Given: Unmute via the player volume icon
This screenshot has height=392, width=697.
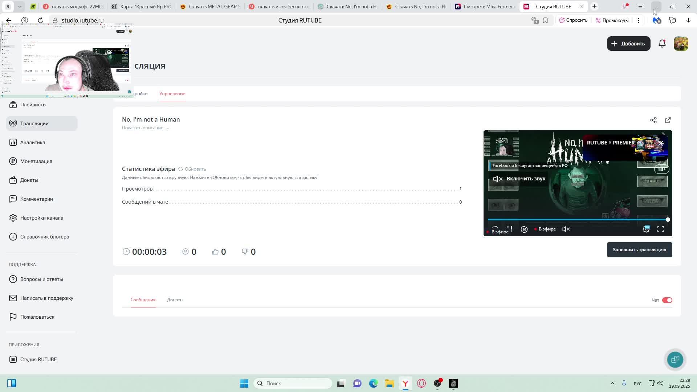Looking at the screenshot, I should click(566, 229).
